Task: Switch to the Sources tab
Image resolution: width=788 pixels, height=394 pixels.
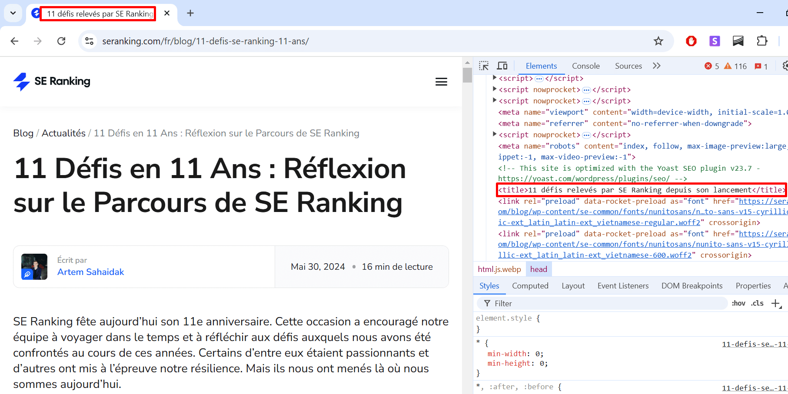Action: pyautogui.click(x=628, y=66)
